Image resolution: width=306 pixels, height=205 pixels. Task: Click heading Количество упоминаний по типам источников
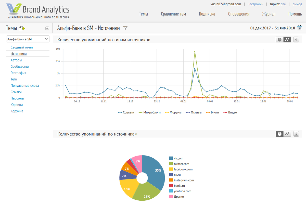[104, 40]
